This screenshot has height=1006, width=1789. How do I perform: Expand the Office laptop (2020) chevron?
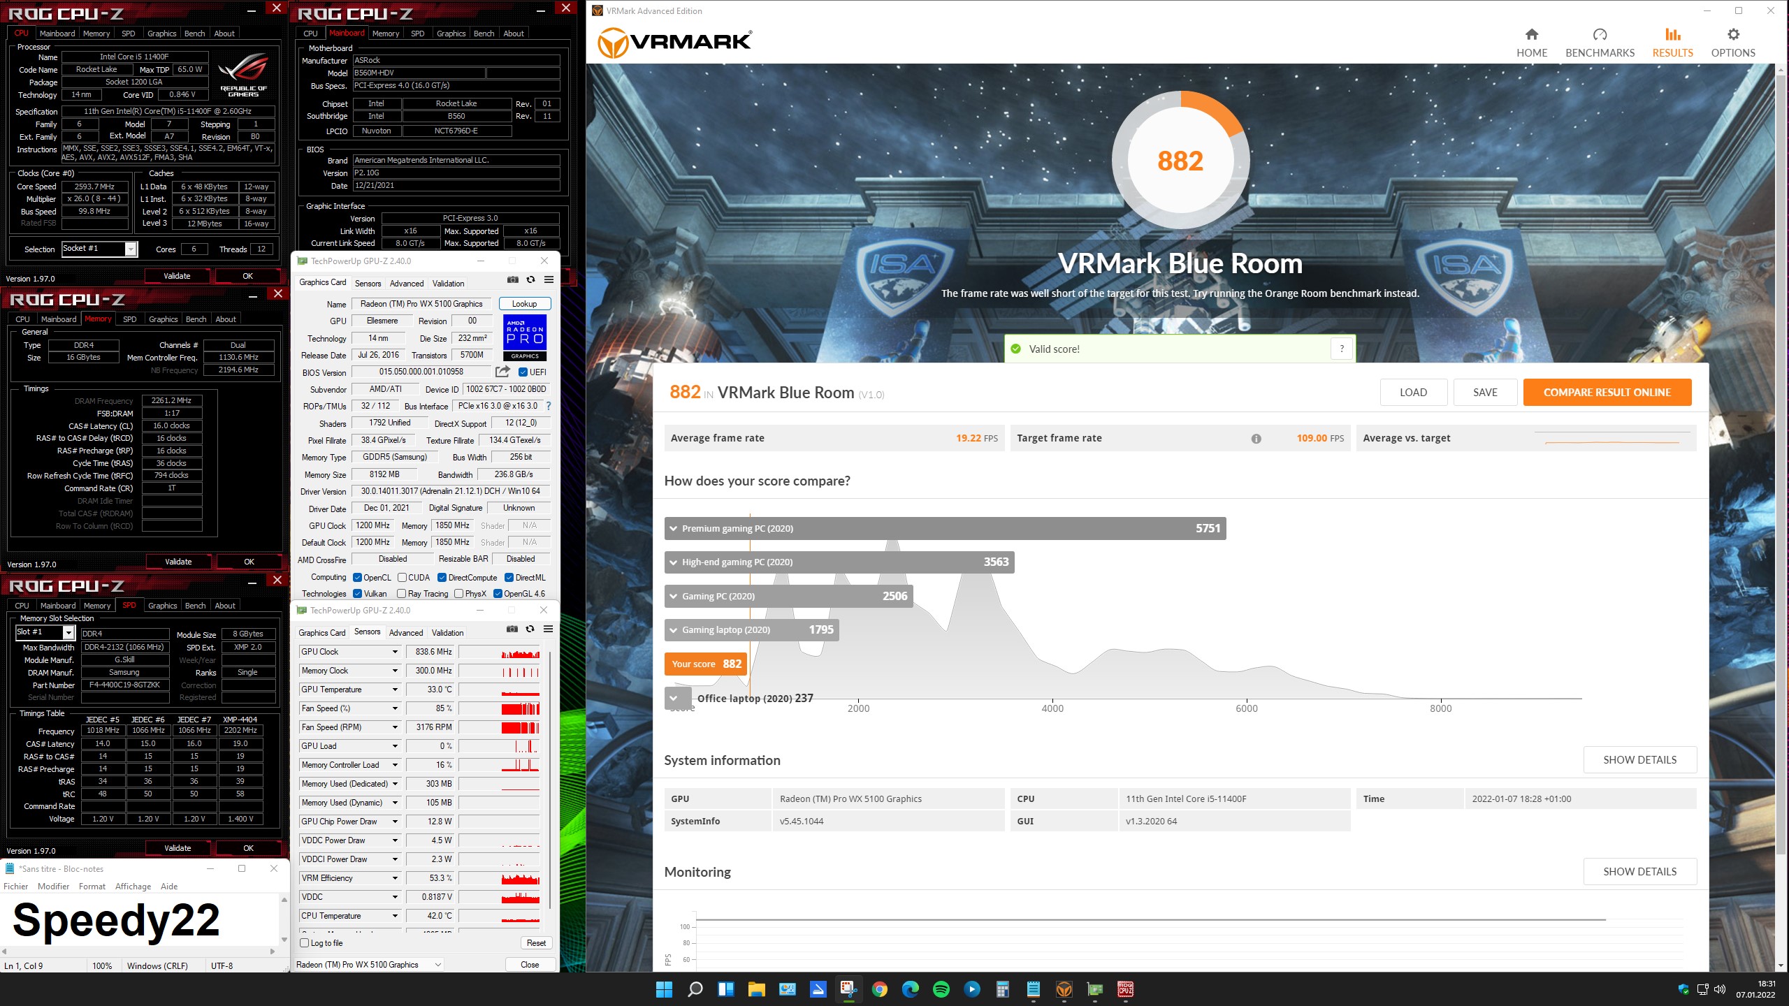674,698
